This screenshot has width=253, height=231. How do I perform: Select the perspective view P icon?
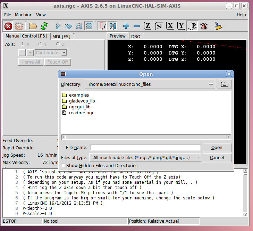click(x=192, y=26)
